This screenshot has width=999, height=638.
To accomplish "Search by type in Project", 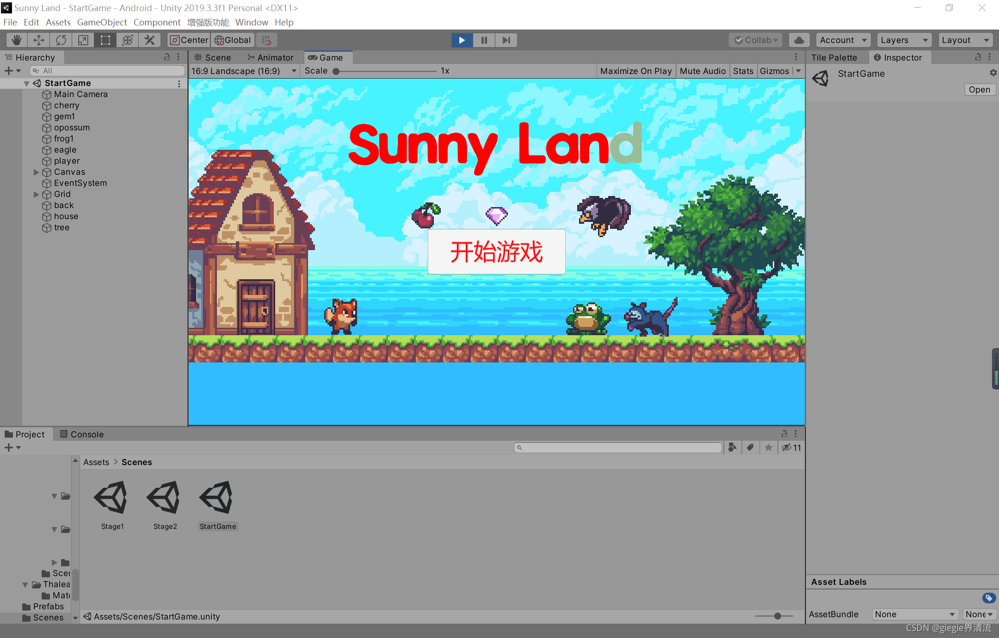I will [x=732, y=448].
